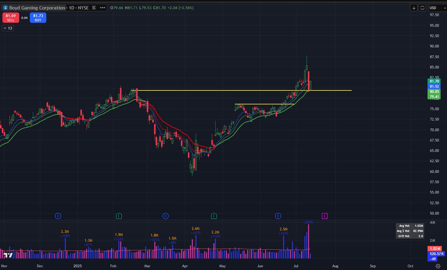Screen dimensions: 447x270
Task: Click the 81.69 SELL button
Action: click(x=10, y=18)
